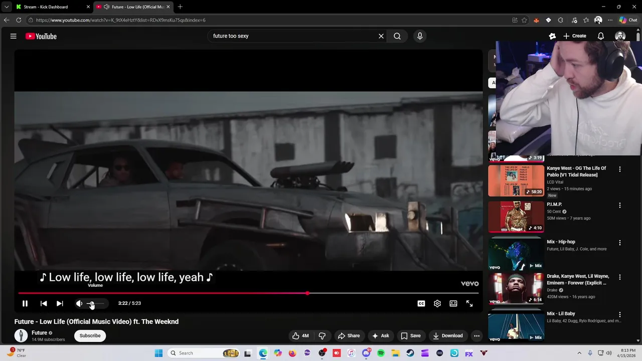642x361 pixels.
Task: Open Steam from the taskbar
Action: click(x=410, y=353)
